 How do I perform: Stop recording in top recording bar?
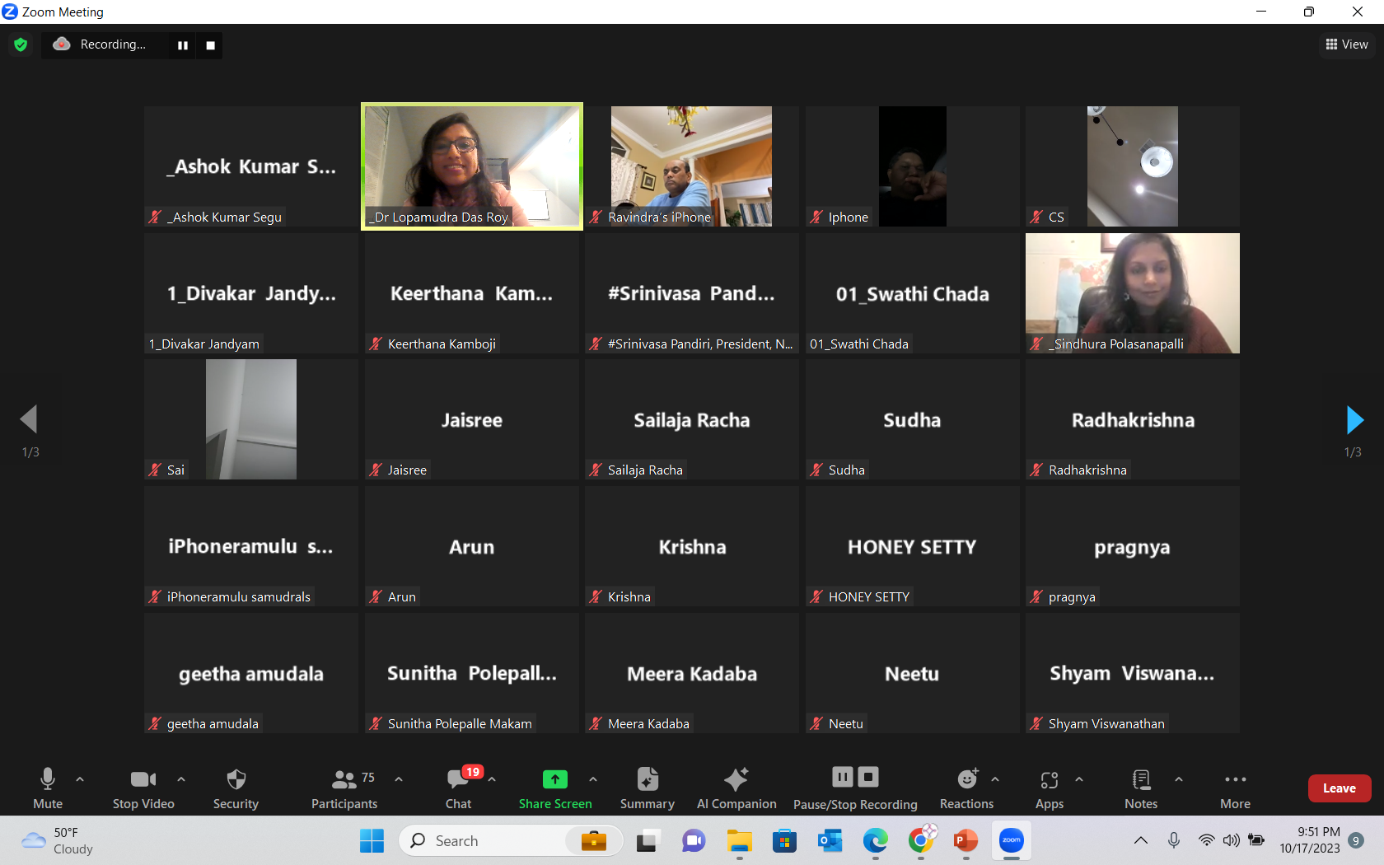pos(211,45)
